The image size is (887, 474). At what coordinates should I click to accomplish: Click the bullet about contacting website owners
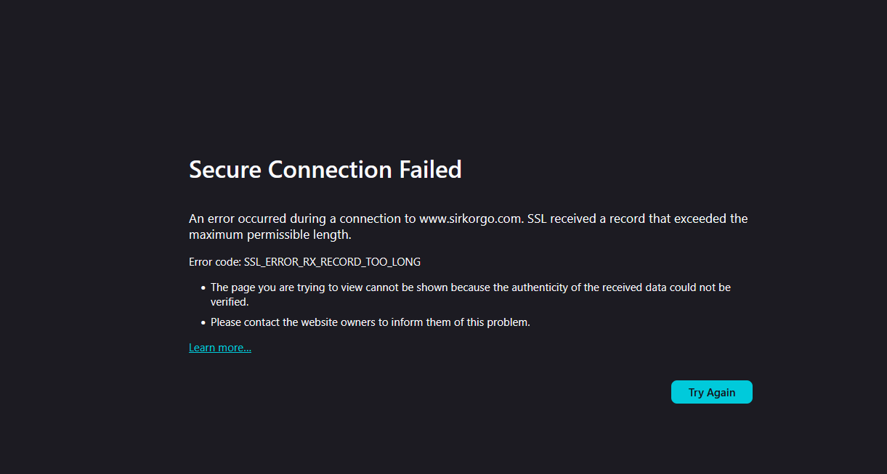370,322
